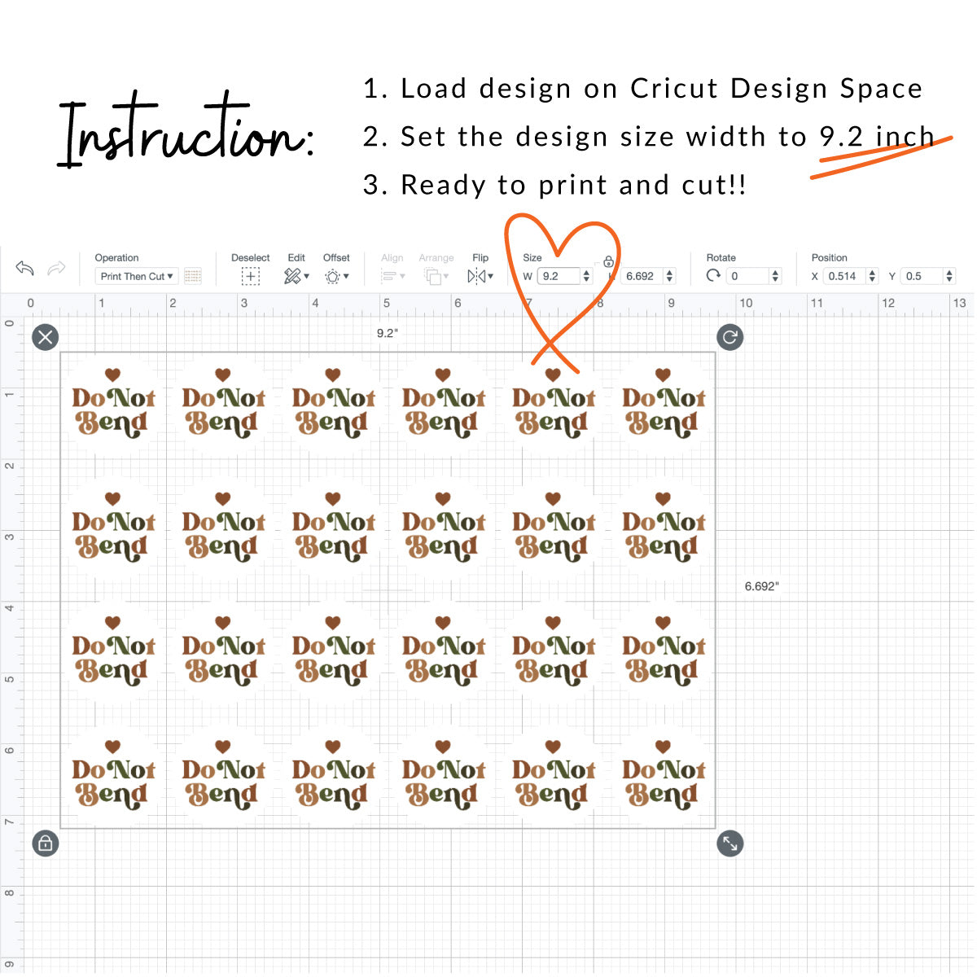
Task: Click the pattern swatch beside Operation
Action: (x=193, y=277)
